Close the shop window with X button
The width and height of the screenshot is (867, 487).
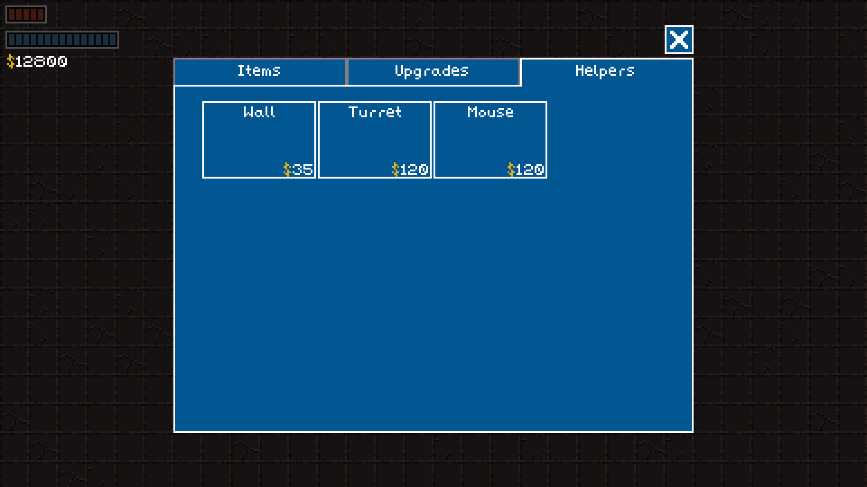tap(679, 40)
